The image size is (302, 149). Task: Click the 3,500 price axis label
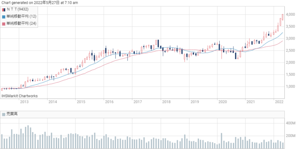pos(291,26)
